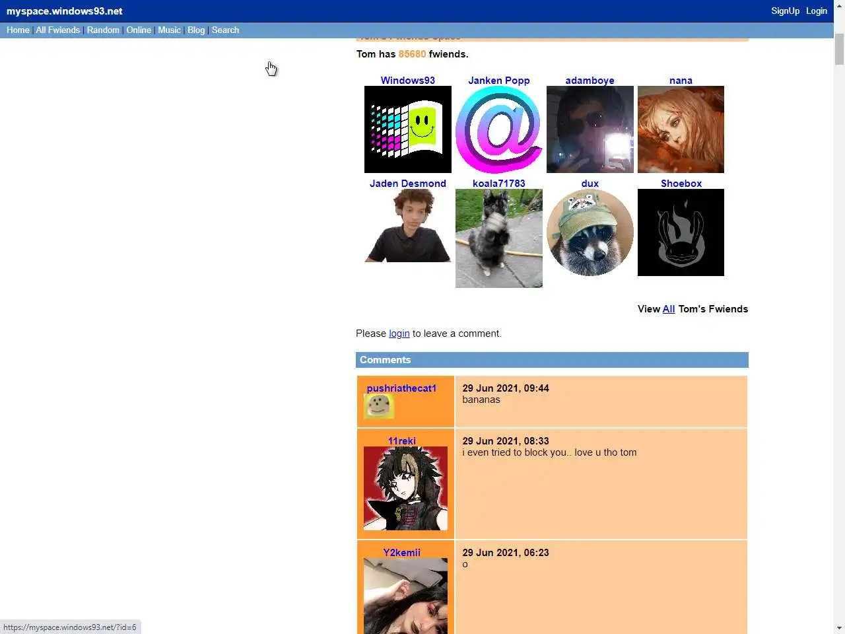Open the dux name link

[x=590, y=184]
